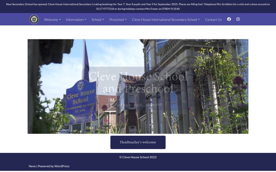
Task: Click the 'Teaching to teach... since 1937' tagline
Action: (138, 105)
